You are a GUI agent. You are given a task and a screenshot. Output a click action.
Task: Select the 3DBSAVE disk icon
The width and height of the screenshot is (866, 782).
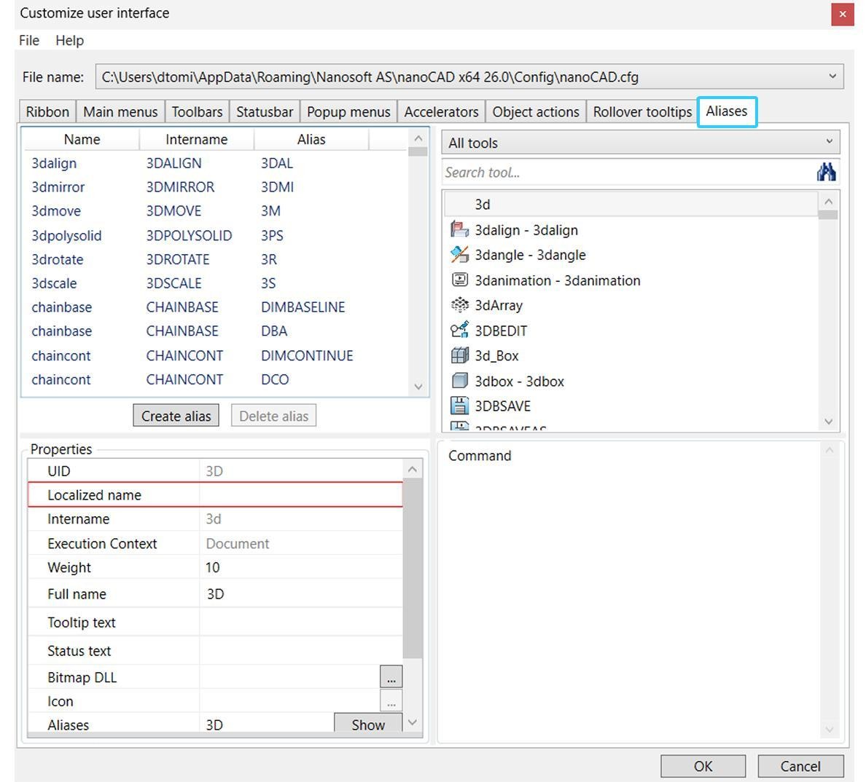tap(459, 406)
